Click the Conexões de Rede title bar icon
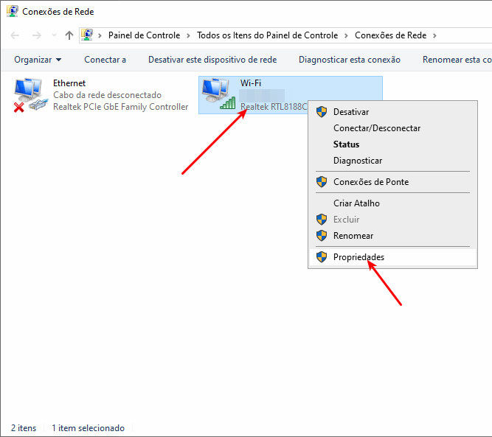Screen dimensions: 492x437 click(x=12, y=12)
